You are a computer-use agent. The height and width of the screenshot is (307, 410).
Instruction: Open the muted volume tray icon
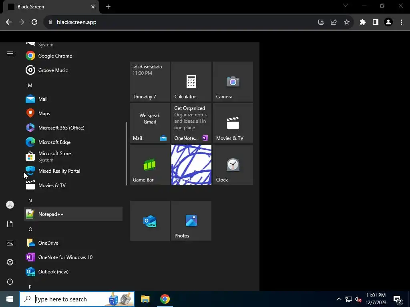(x=358, y=299)
